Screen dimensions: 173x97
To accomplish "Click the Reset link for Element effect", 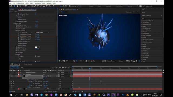I will pos(45,78).
